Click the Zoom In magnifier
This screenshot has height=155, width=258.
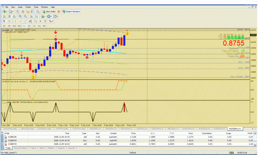(x=20, y=16)
